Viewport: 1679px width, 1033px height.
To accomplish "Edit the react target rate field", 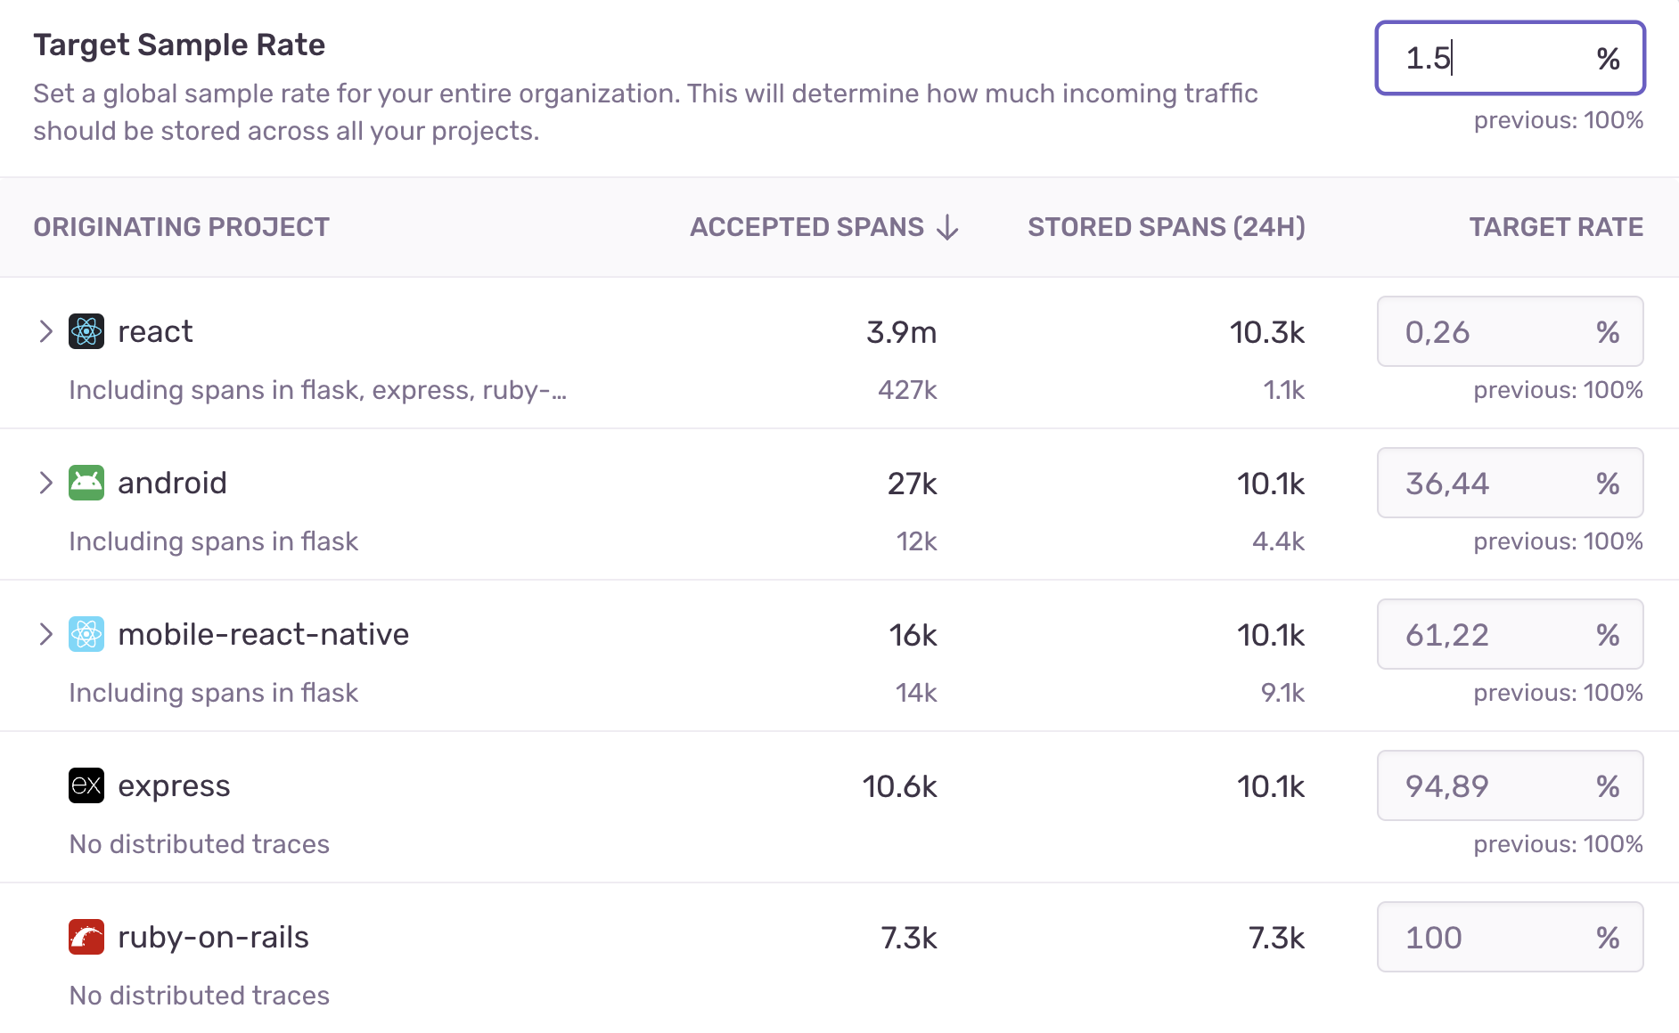I will (x=1497, y=332).
